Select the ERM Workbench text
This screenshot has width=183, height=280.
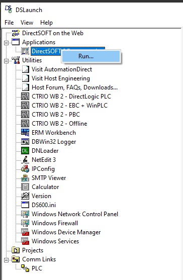tap(54, 133)
